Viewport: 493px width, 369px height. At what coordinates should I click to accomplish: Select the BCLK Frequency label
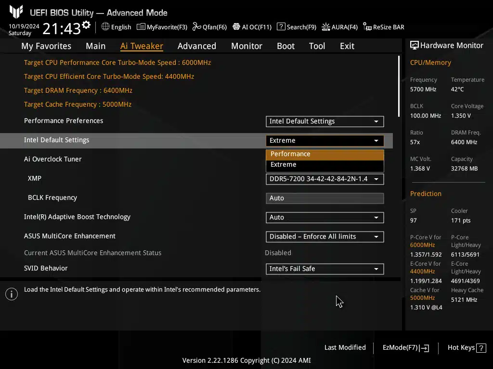(52, 197)
